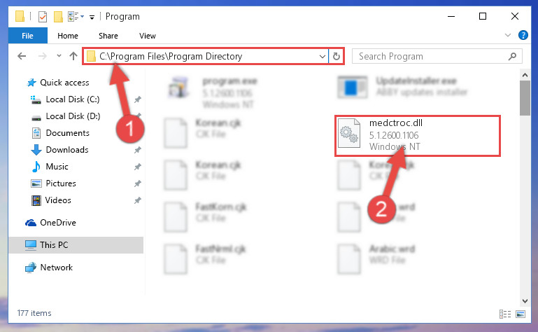This screenshot has height=332, width=538.
Task: Click the Back navigation arrow
Action: click(22, 56)
